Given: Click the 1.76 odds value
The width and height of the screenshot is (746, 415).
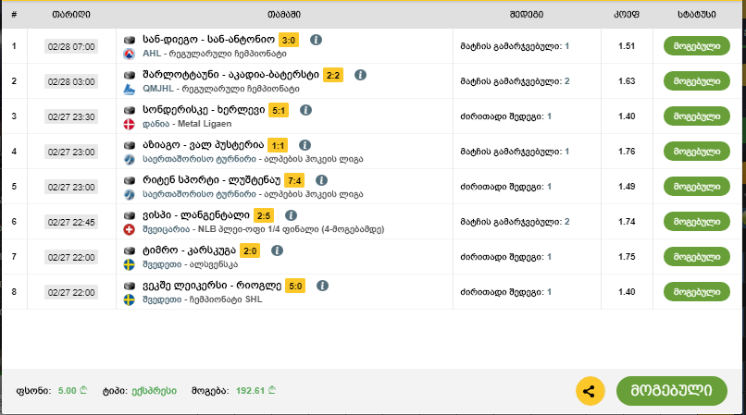Looking at the screenshot, I should [627, 152].
